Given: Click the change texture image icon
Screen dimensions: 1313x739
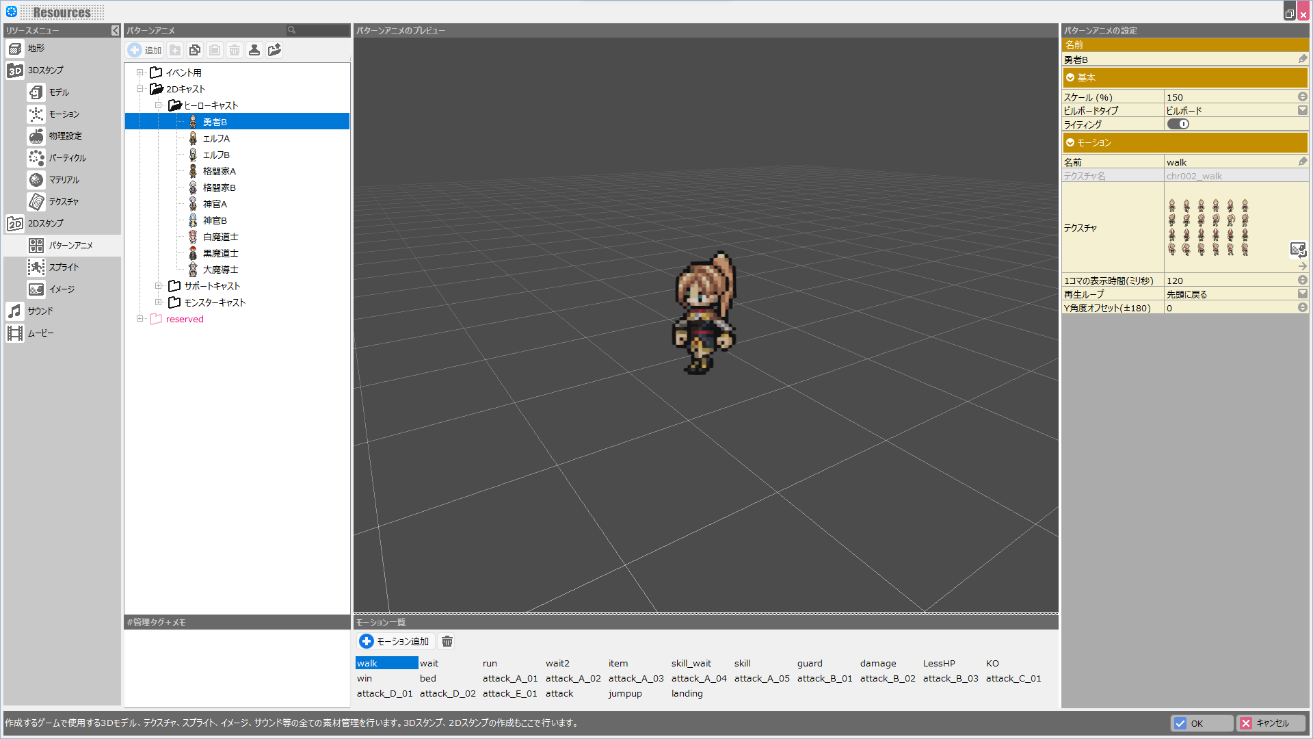Looking at the screenshot, I should (1297, 249).
